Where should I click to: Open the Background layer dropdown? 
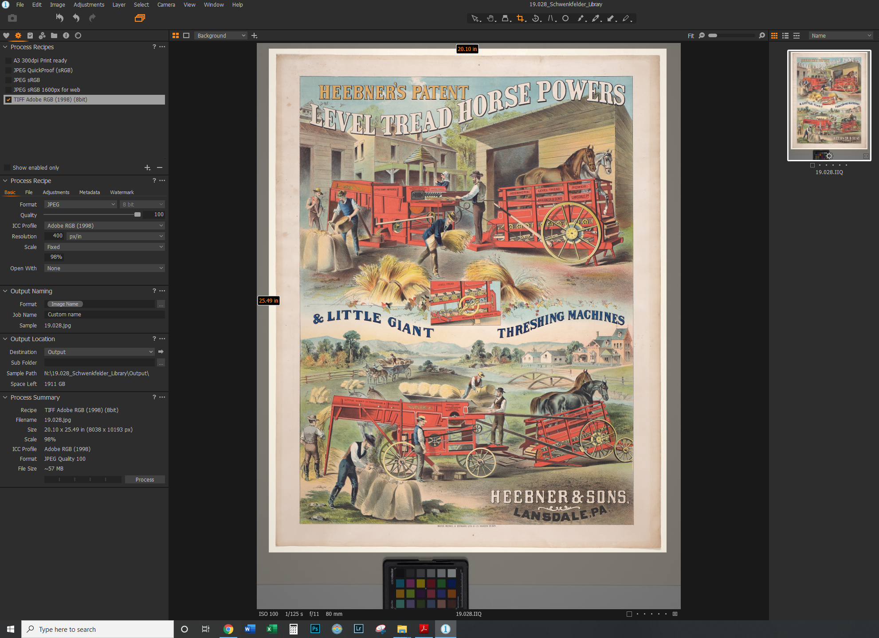(x=221, y=35)
